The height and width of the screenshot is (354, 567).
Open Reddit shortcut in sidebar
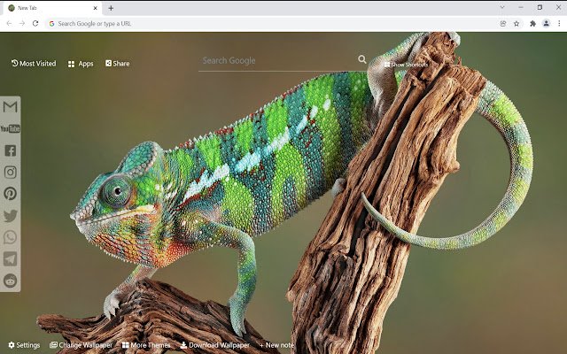[x=10, y=281]
